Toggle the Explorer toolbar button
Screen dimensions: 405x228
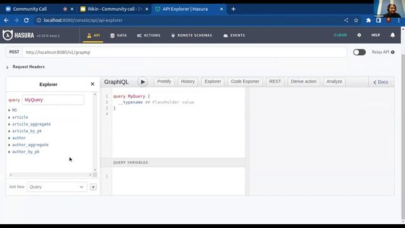[x=213, y=82]
